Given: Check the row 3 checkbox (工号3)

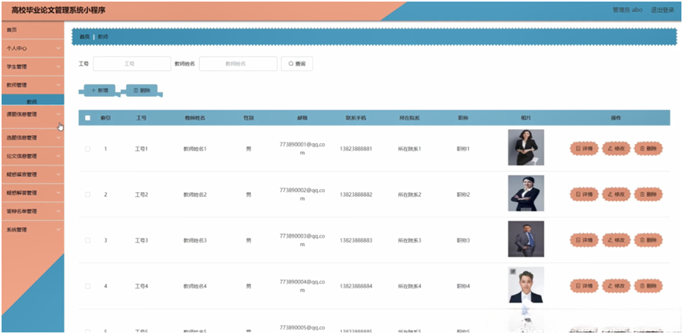Looking at the screenshot, I should point(87,240).
